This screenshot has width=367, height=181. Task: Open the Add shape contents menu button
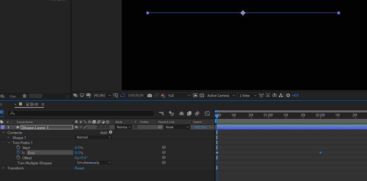pos(111,132)
